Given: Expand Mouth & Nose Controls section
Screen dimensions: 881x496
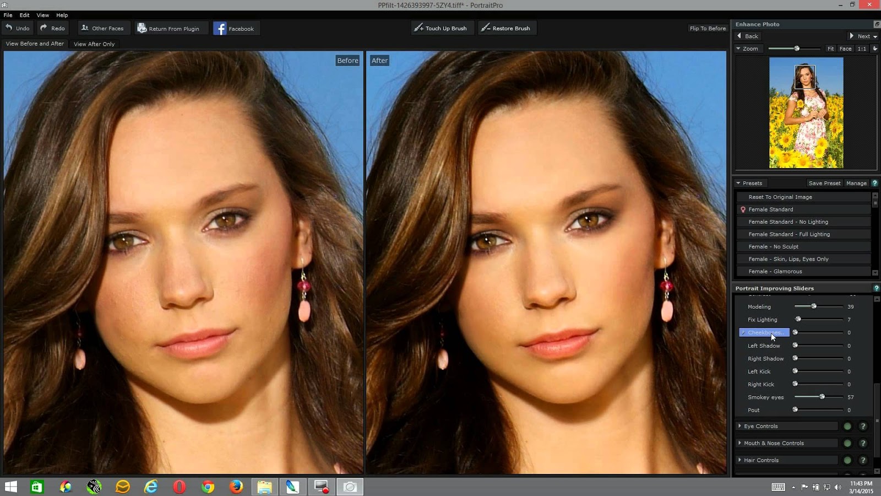Looking at the screenshot, I should (739, 443).
